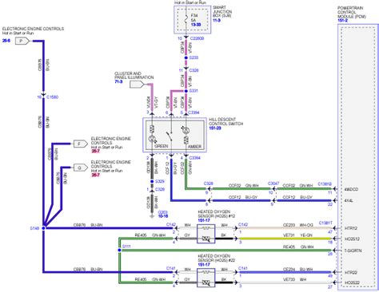
Task: Select the AMBER indicator lamp symbol
Action: pyautogui.click(x=186, y=131)
